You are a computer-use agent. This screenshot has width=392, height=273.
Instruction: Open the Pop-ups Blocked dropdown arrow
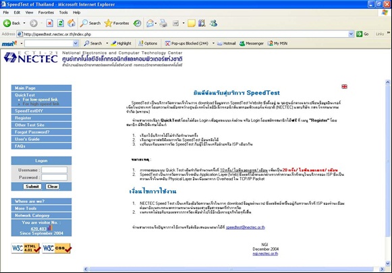tap(213, 43)
